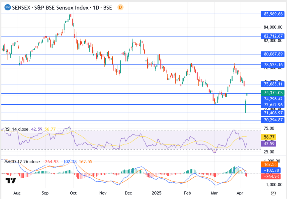The width and height of the screenshot is (287, 199).
Task: Click the blue SENSEX symbol logo
Action: pos(7,8)
